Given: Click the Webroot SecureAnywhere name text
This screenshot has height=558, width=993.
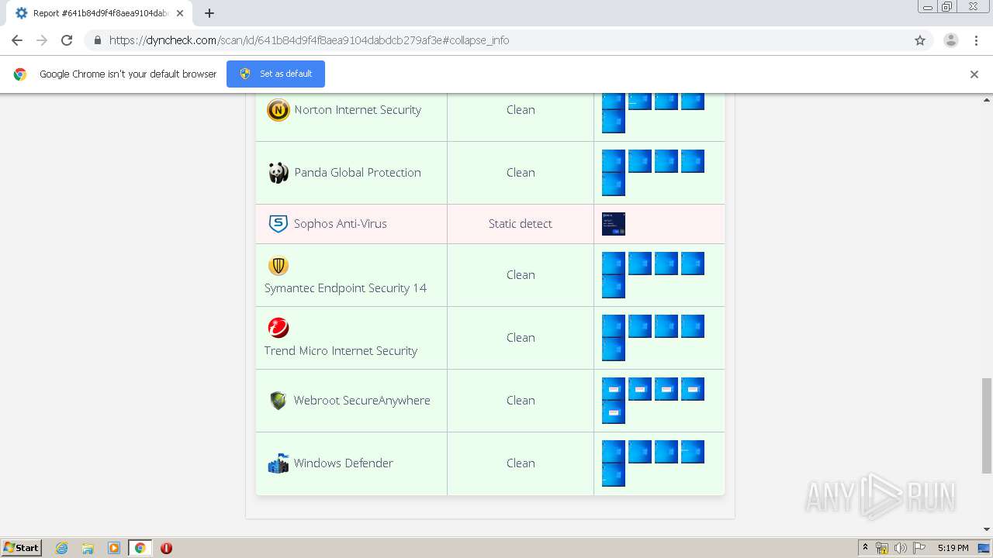Looking at the screenshot, I should point(362,401).
